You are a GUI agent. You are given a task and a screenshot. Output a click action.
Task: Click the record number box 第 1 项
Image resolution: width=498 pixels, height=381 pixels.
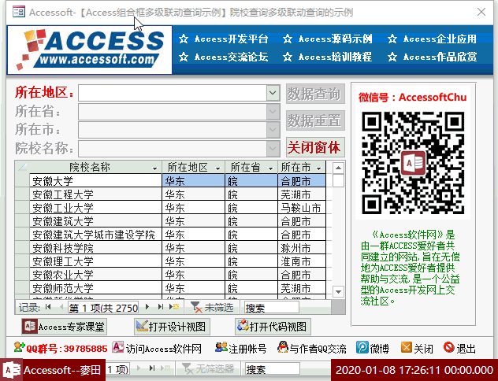(103, 308)
